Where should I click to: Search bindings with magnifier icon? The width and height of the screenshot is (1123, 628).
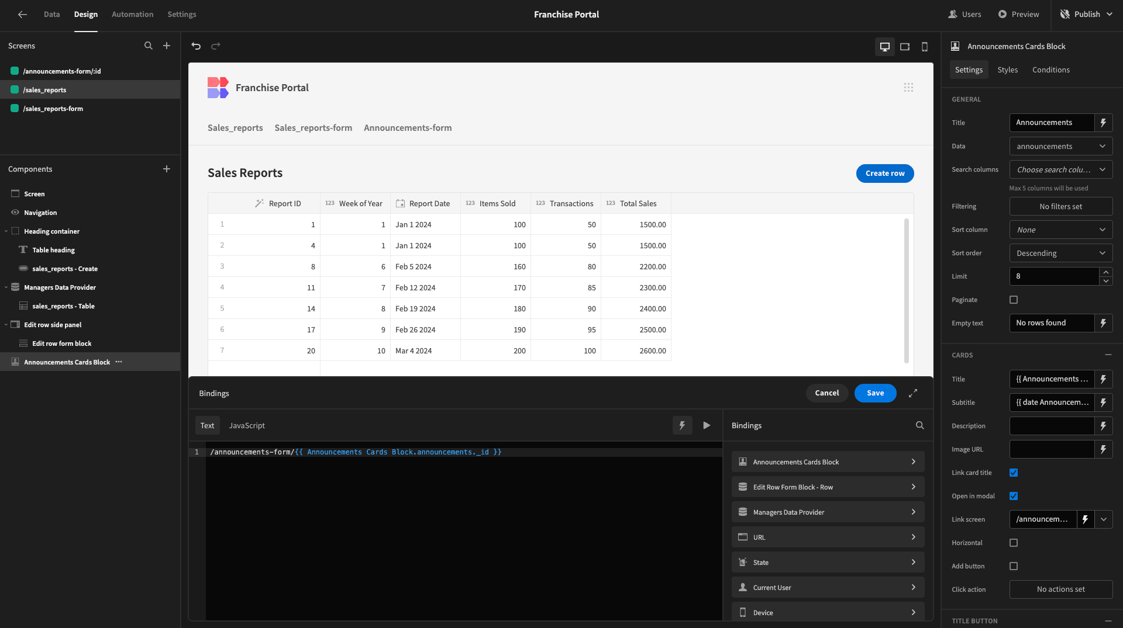[920, 425]
